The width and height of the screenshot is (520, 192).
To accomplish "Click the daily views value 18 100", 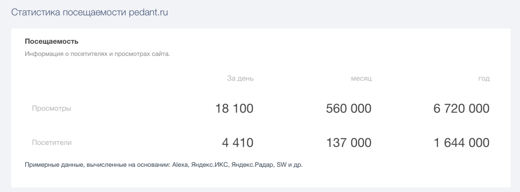I will [x=234, y=108].
